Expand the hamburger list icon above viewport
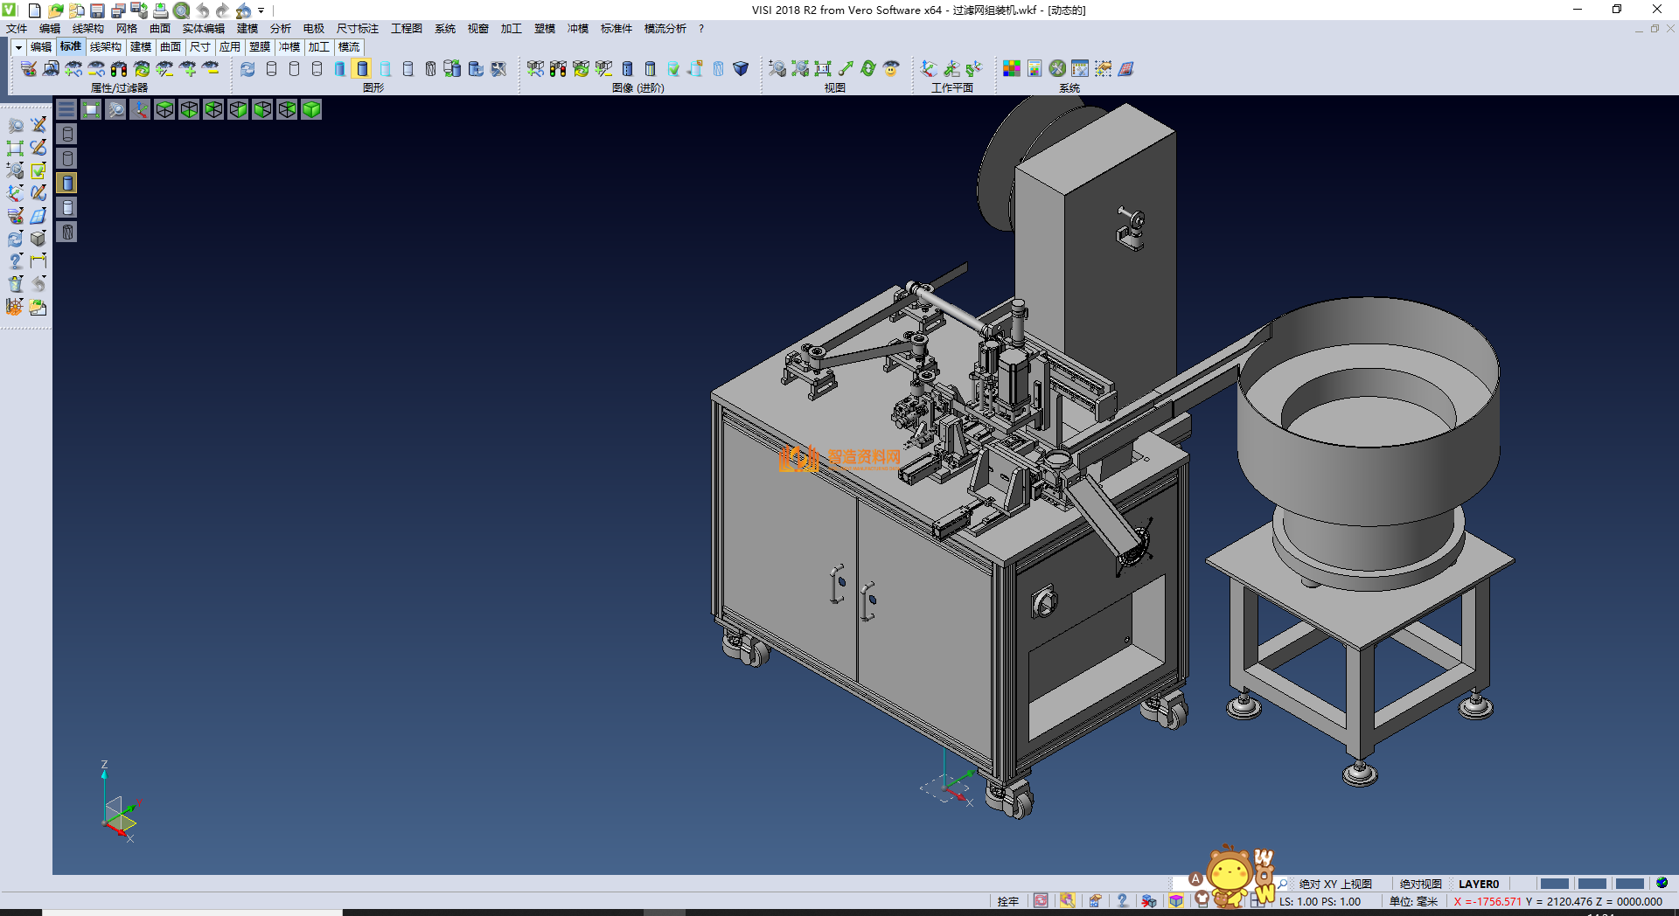This screenshot has width=1679, height=916. coord(66,109)
